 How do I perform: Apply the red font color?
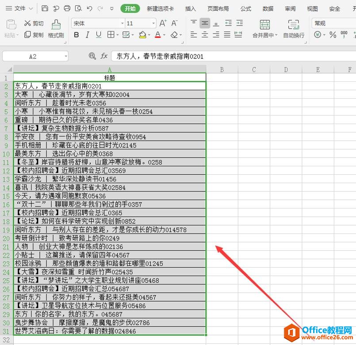point(158,35)
